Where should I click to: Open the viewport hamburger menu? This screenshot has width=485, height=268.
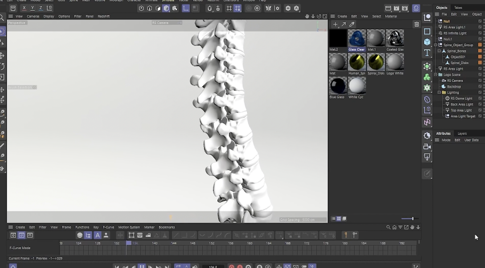coord(10,16)
